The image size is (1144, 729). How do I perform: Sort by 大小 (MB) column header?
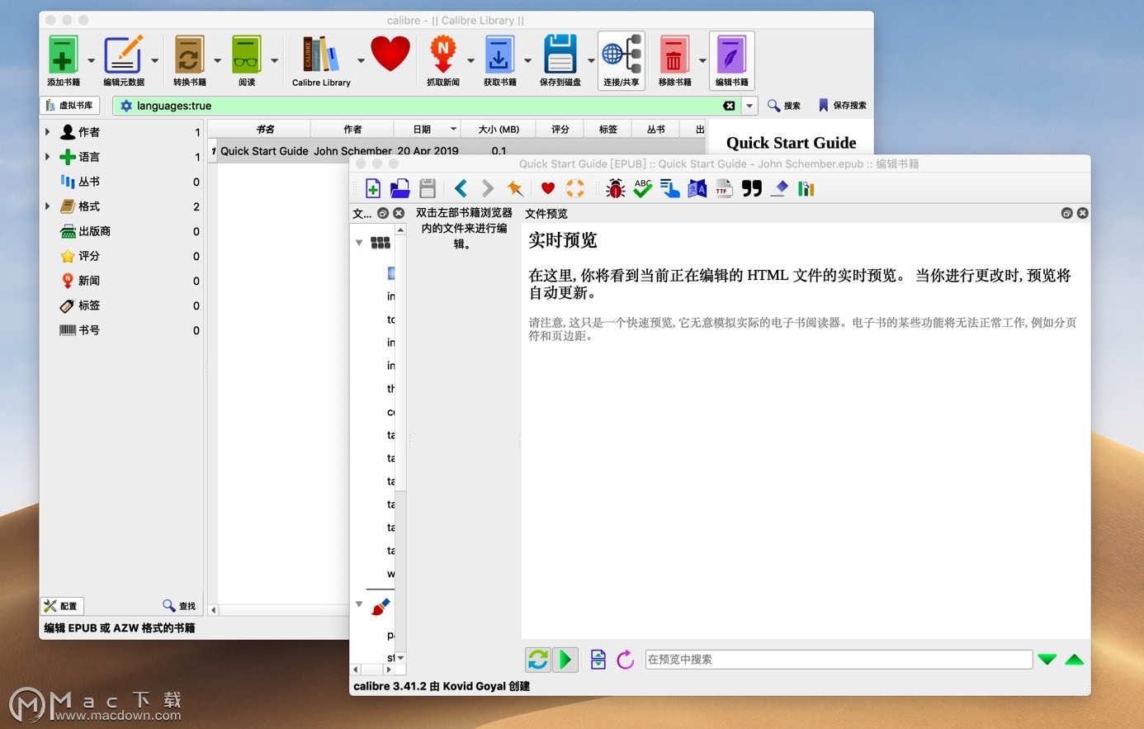[x=499, y=129]
